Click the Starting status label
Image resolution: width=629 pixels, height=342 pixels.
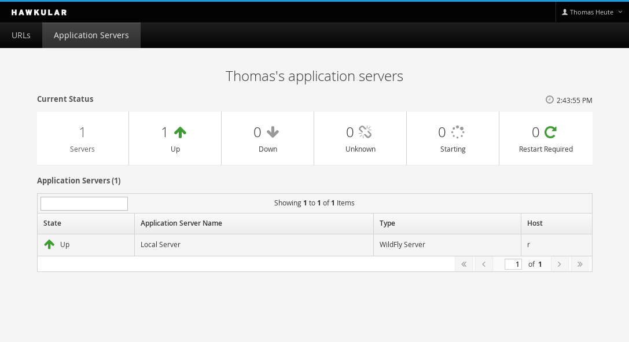(453, 149)
